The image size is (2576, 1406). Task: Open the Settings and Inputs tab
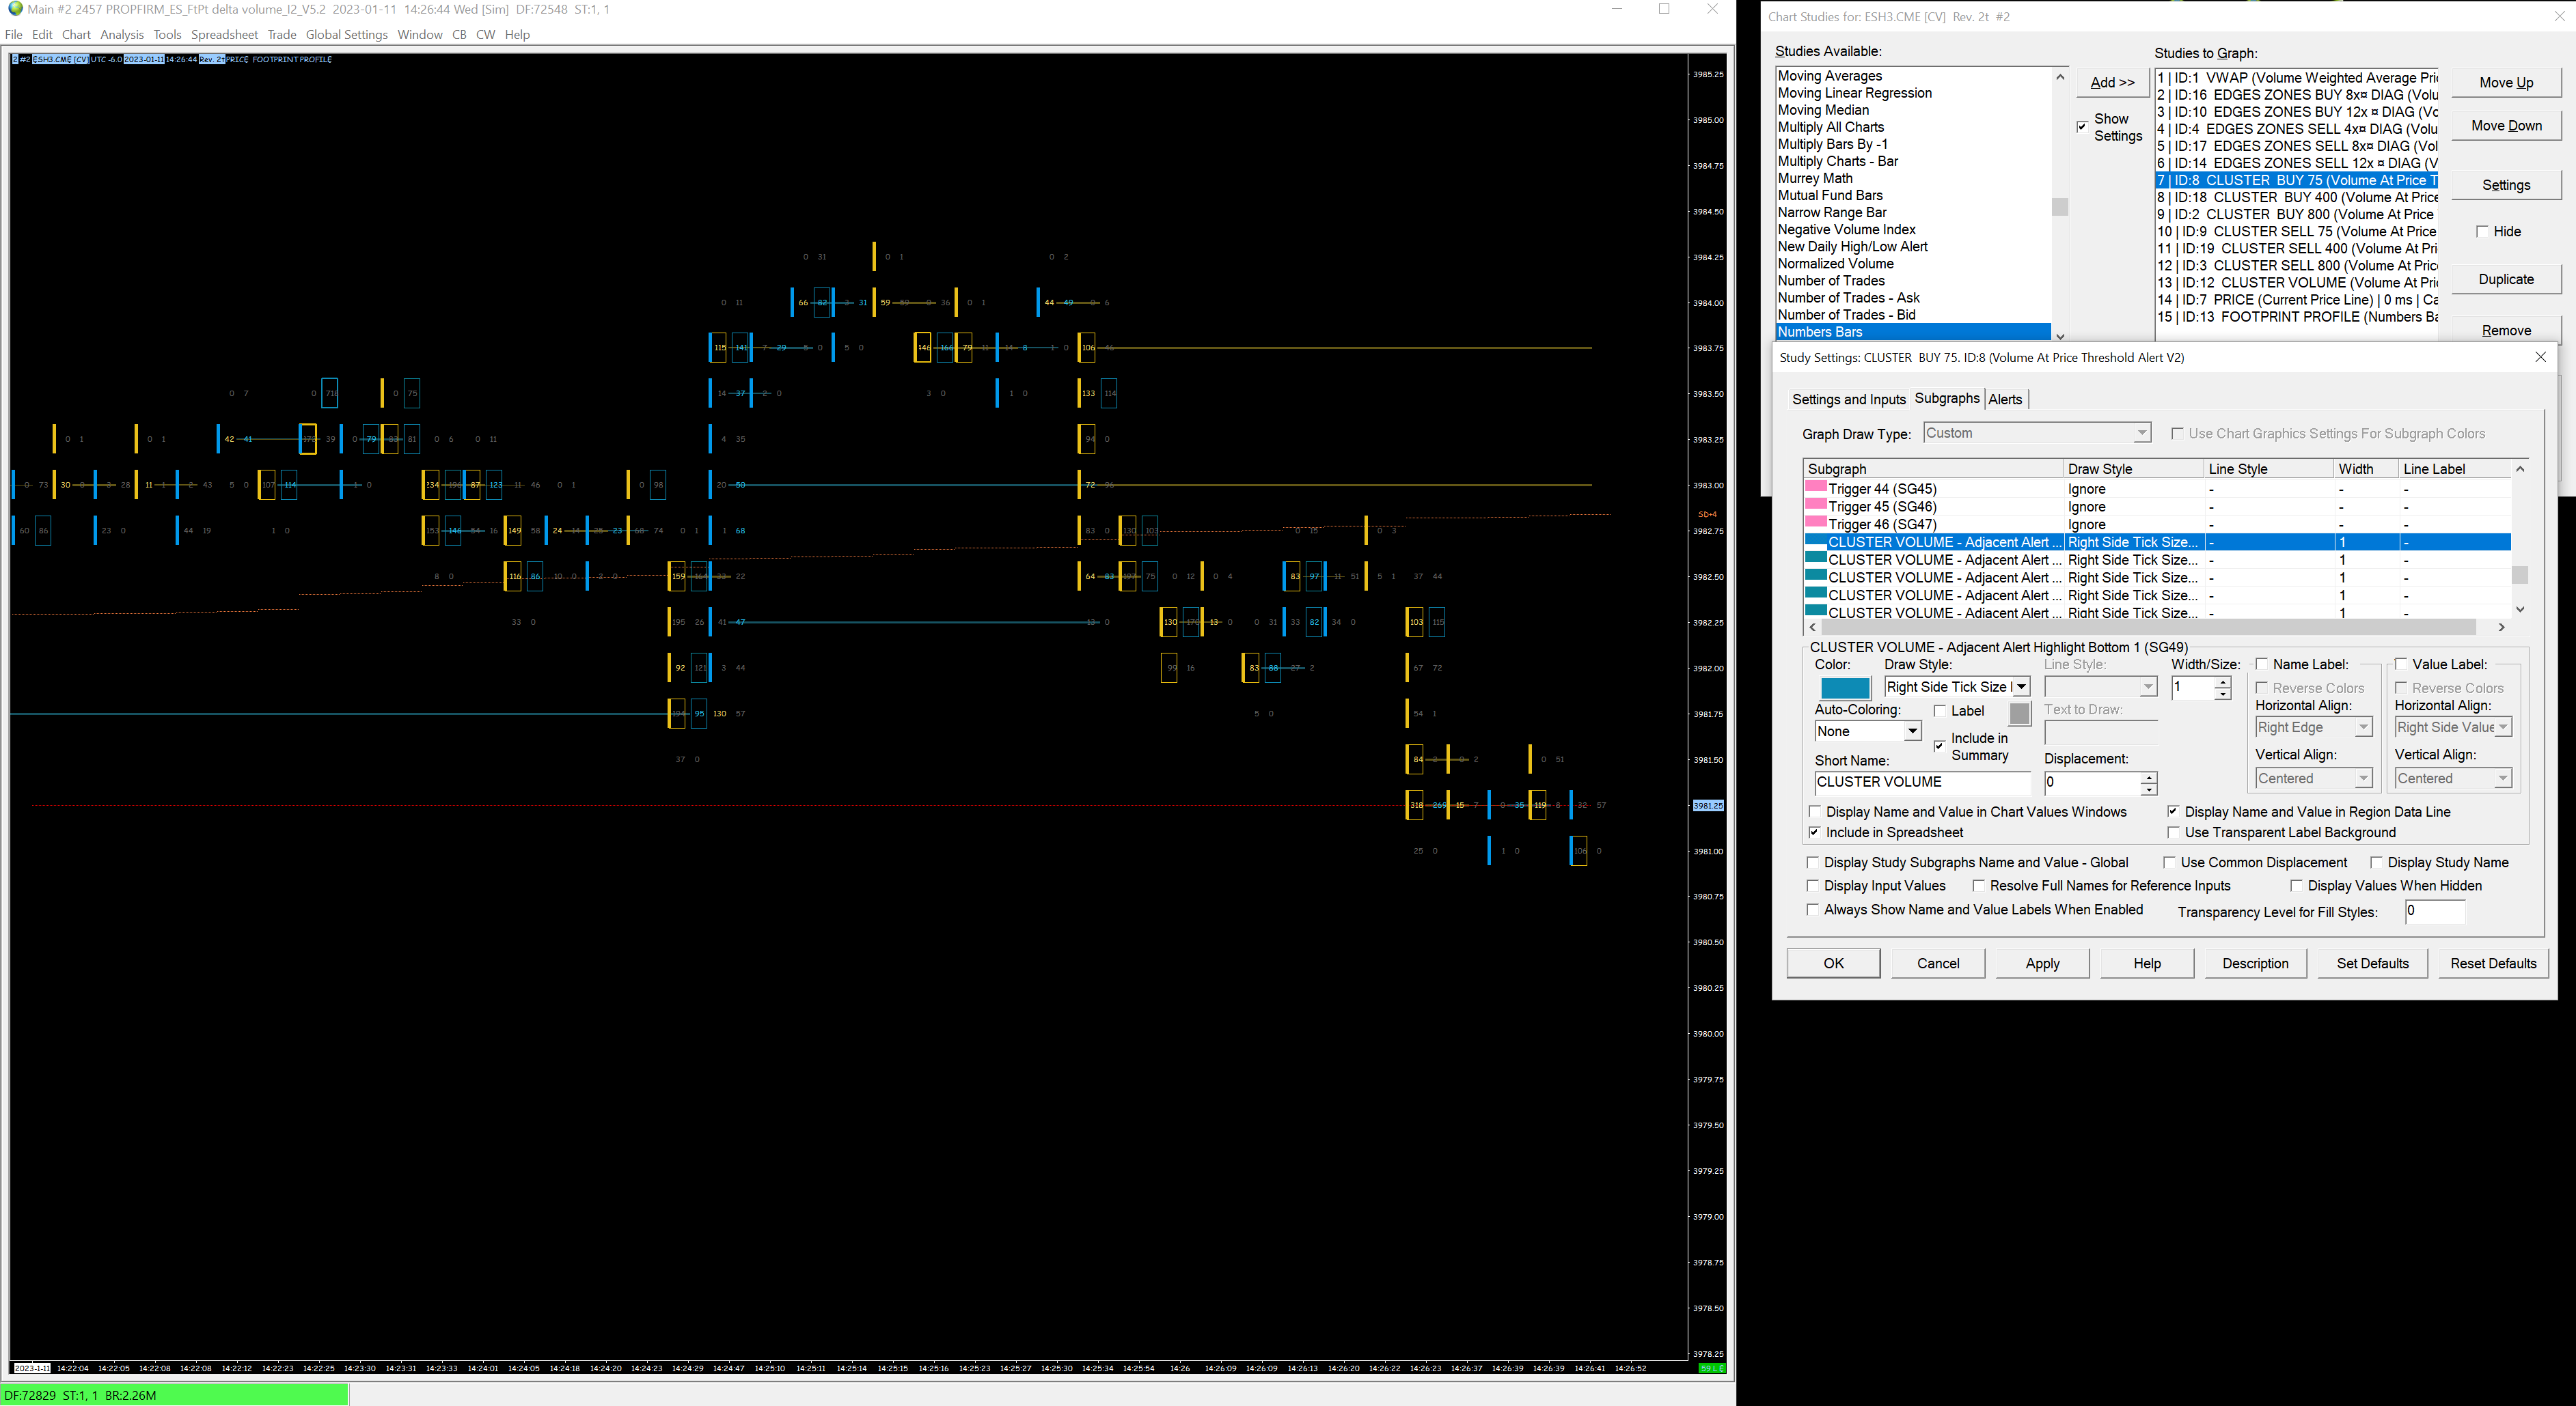click(1848, 399)
